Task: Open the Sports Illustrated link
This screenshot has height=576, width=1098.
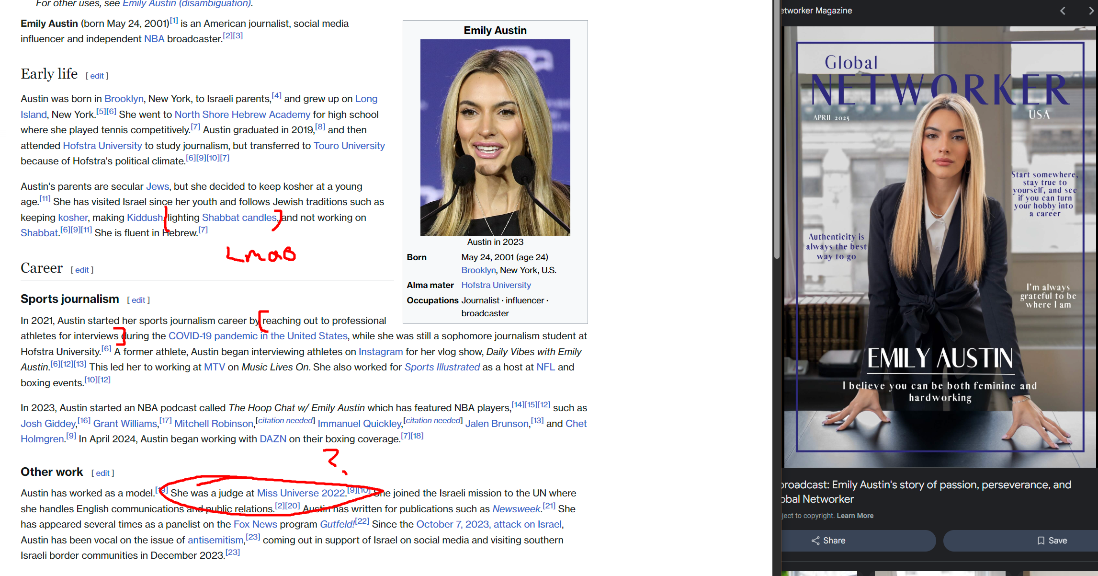Action: 442,367
